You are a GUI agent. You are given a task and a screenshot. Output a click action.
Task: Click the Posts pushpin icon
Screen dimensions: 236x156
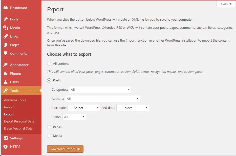pos(6,19)
